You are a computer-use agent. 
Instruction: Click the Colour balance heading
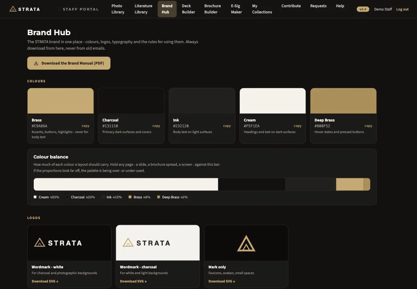click(51, 157)
